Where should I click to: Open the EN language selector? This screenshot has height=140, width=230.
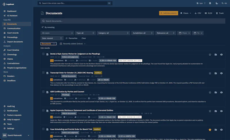click(x=224, y=3)
